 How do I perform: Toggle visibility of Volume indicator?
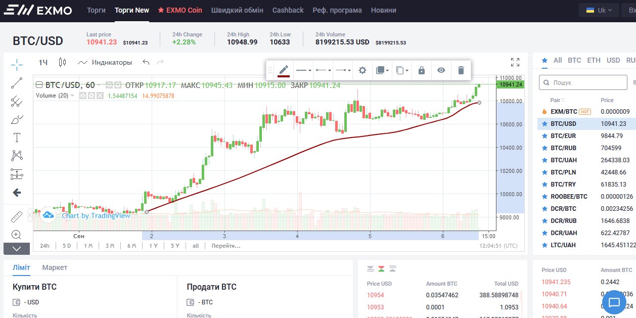[83, 96]
